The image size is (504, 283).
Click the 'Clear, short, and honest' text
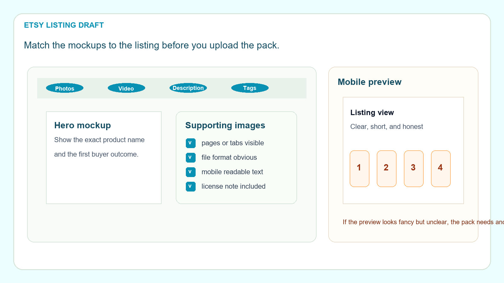point(387,127)
